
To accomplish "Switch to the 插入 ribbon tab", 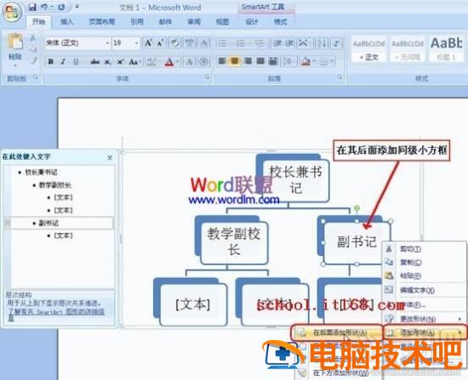I will click(67, 22).
